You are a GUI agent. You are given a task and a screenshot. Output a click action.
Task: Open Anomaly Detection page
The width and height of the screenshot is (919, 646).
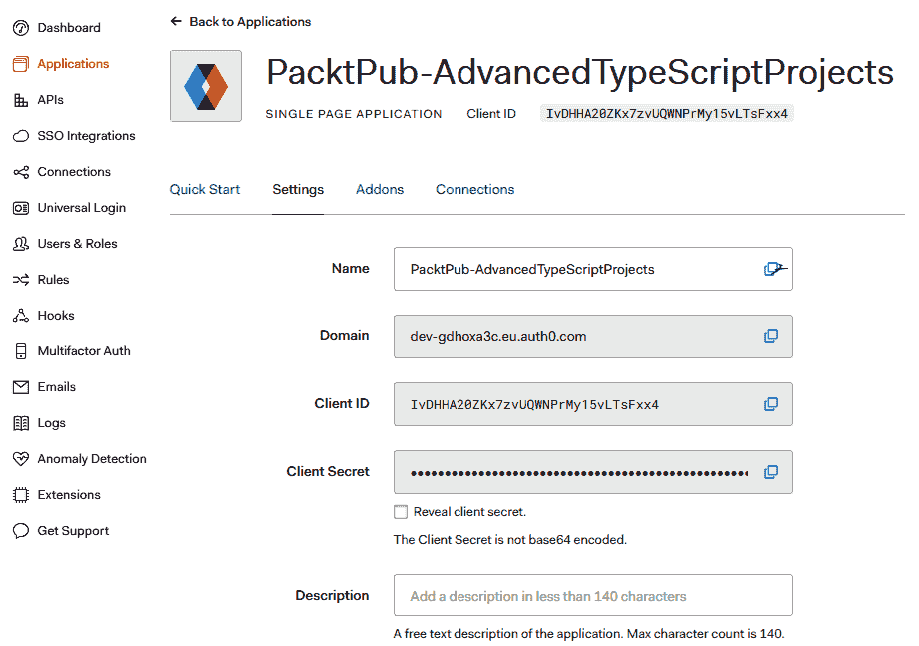[92, 459]
